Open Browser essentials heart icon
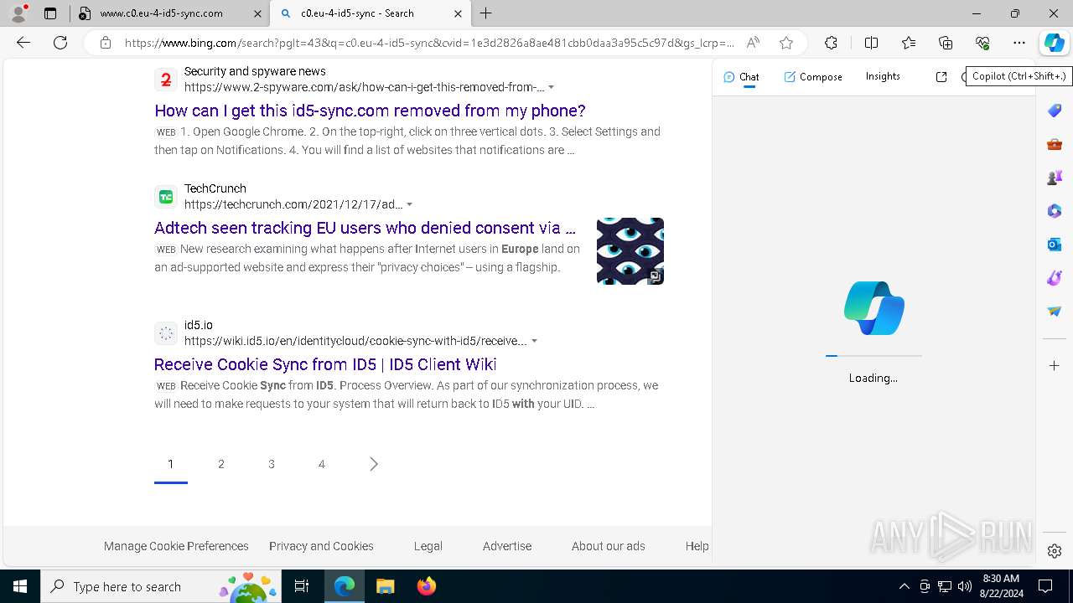 (x=982, y=43)
